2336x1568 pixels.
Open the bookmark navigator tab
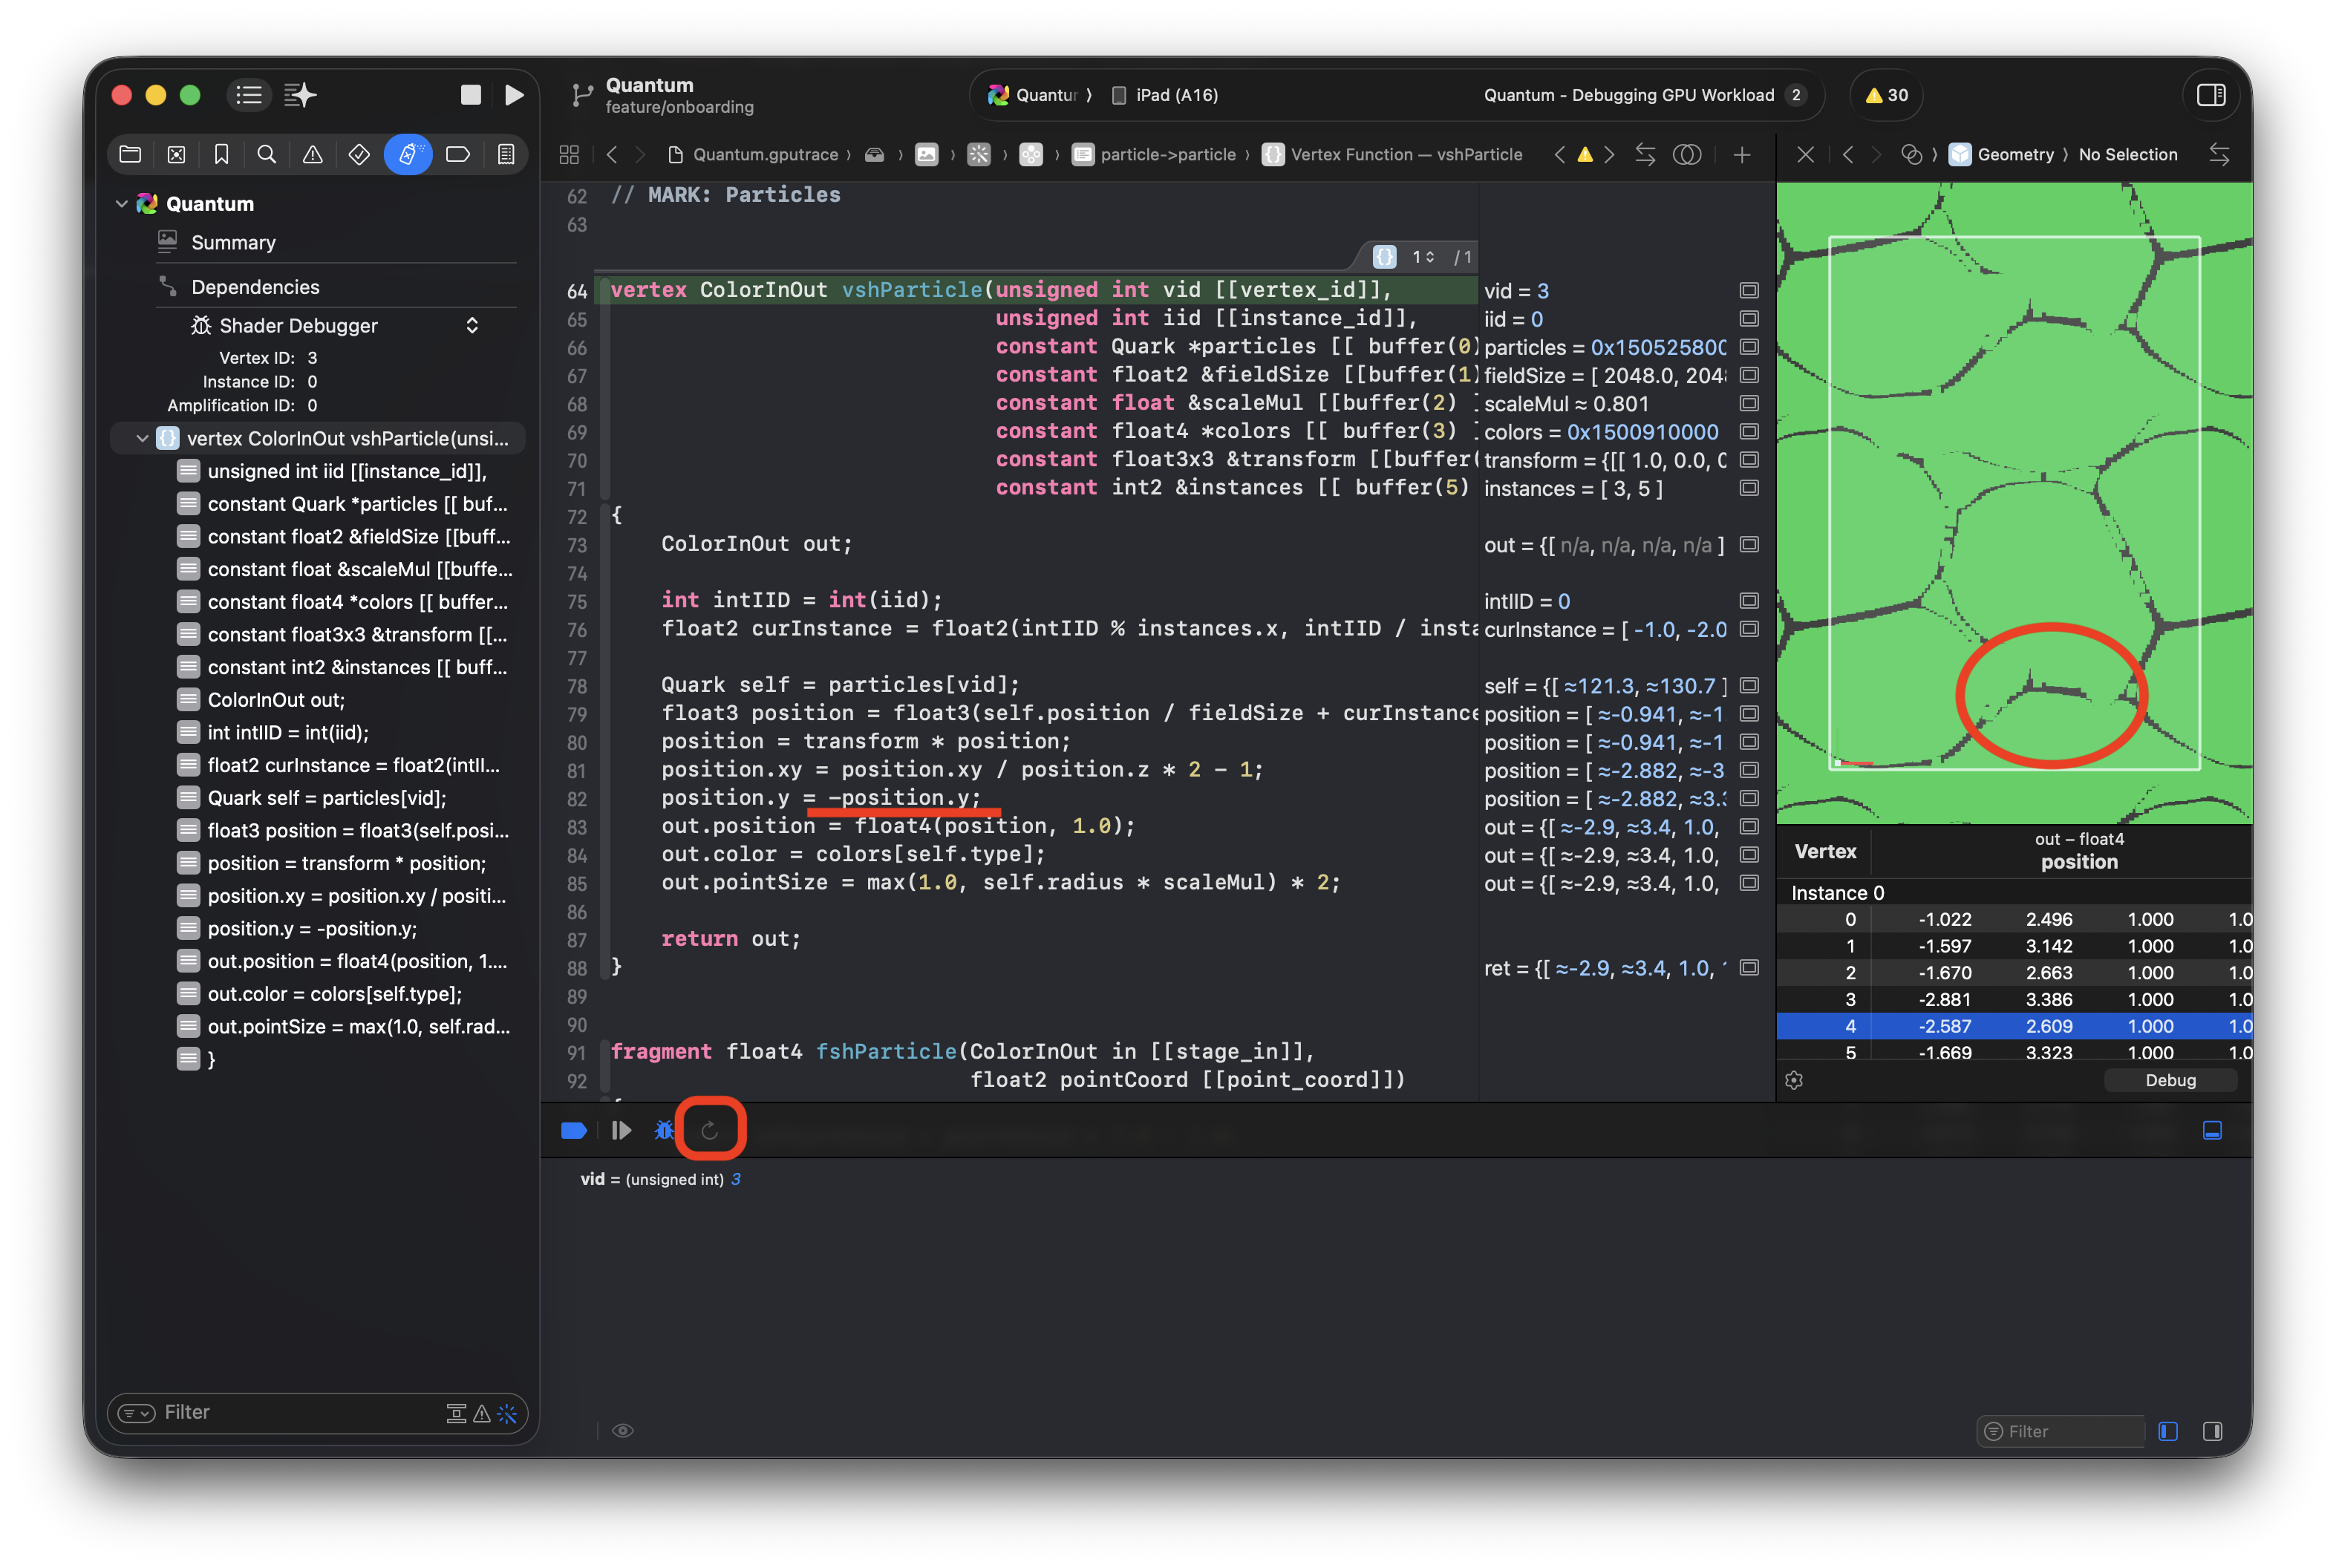tap(221, 154)
